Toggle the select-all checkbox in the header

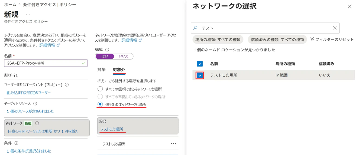(x=200, y=64)
